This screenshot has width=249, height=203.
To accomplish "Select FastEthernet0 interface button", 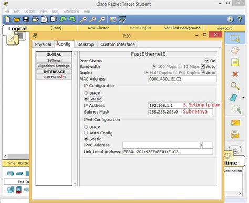I will pyautogui.click(x=54, y=77).
